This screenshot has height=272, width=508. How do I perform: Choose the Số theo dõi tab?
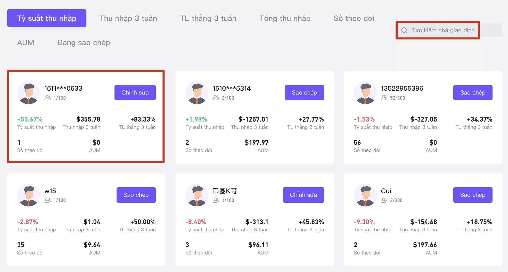354,18
